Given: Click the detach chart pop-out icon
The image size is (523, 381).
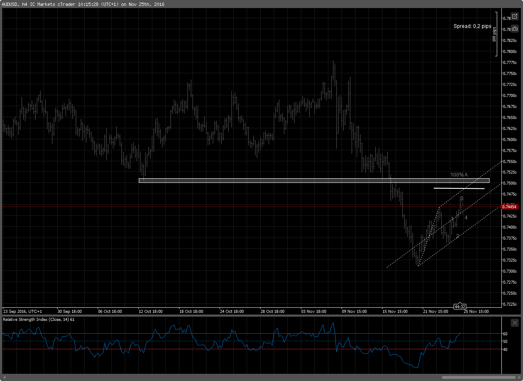Looking at the screenshot, I should [x=515, y=17].
